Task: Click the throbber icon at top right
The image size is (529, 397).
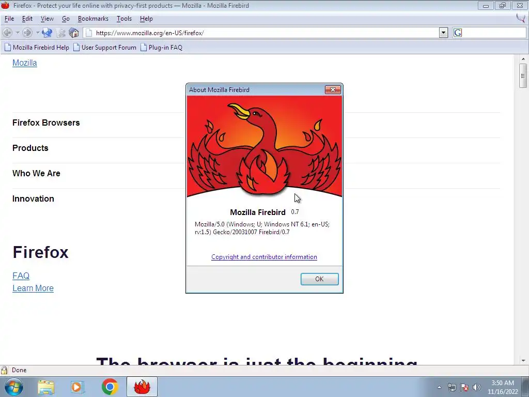Action: (521, 18)
